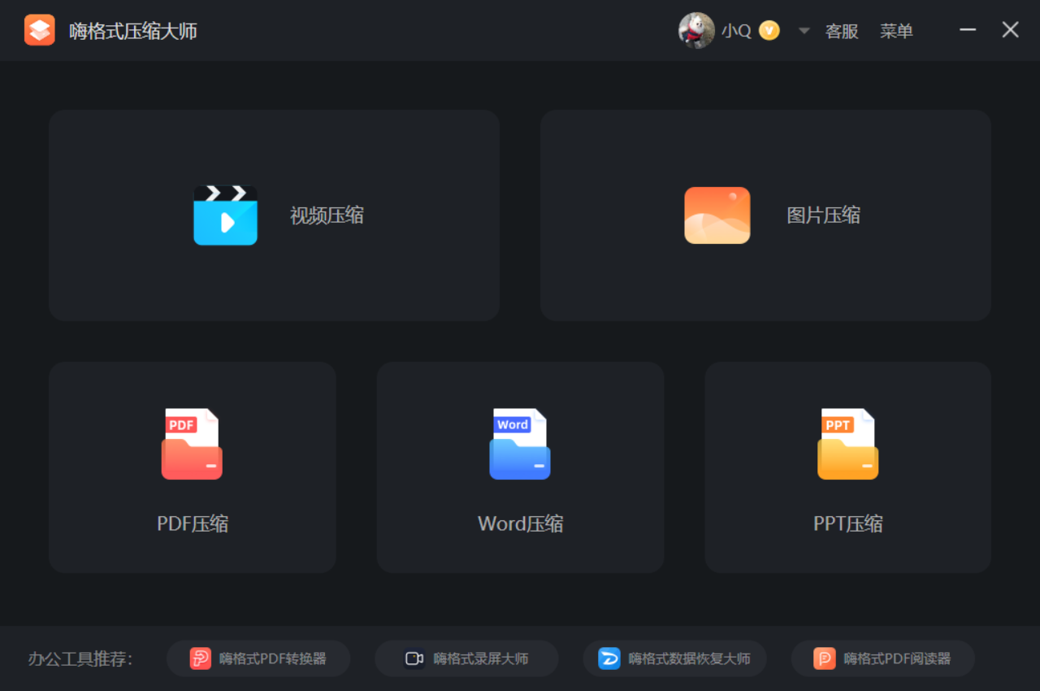Click the orange picture compression icon
Screen dimensions: 1040x691
click(x=717, y=215)
